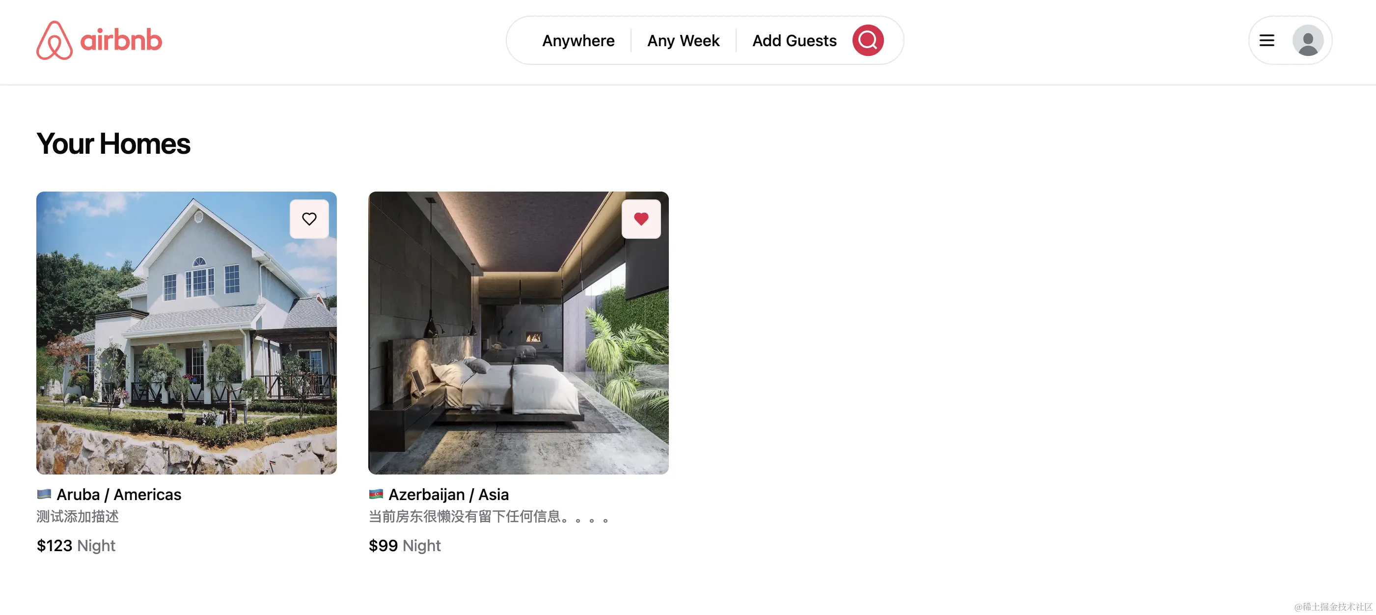
Task: Click the red search magnifier button
Action: (867, 40)
